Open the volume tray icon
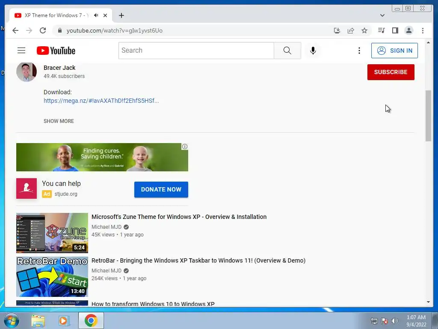Image resolution: width=438 pixels, height=329 pixels. click(x=394, y=321)
